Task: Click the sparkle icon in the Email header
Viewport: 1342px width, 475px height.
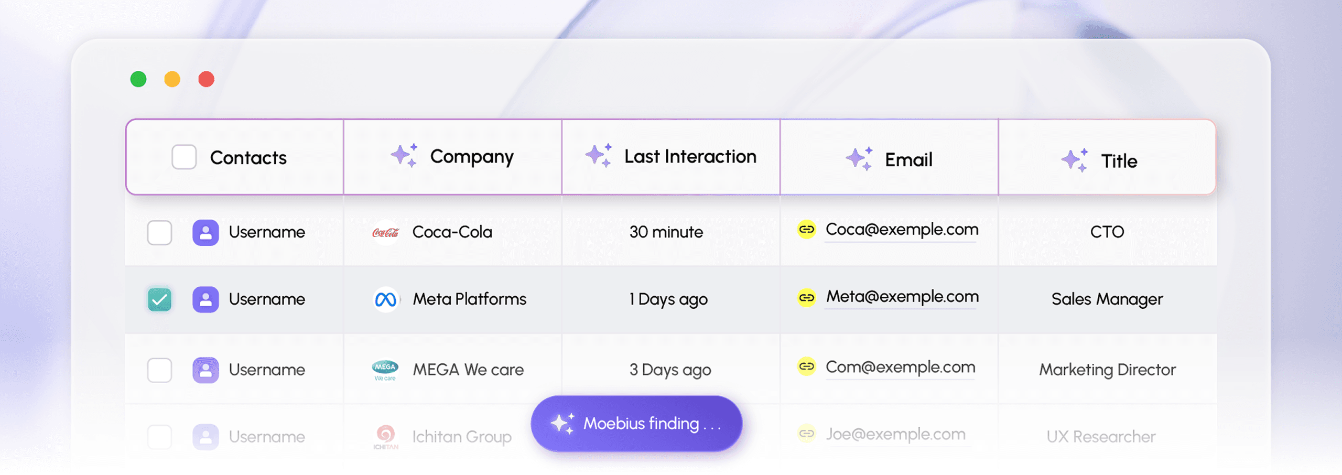Action: point(859,158)
